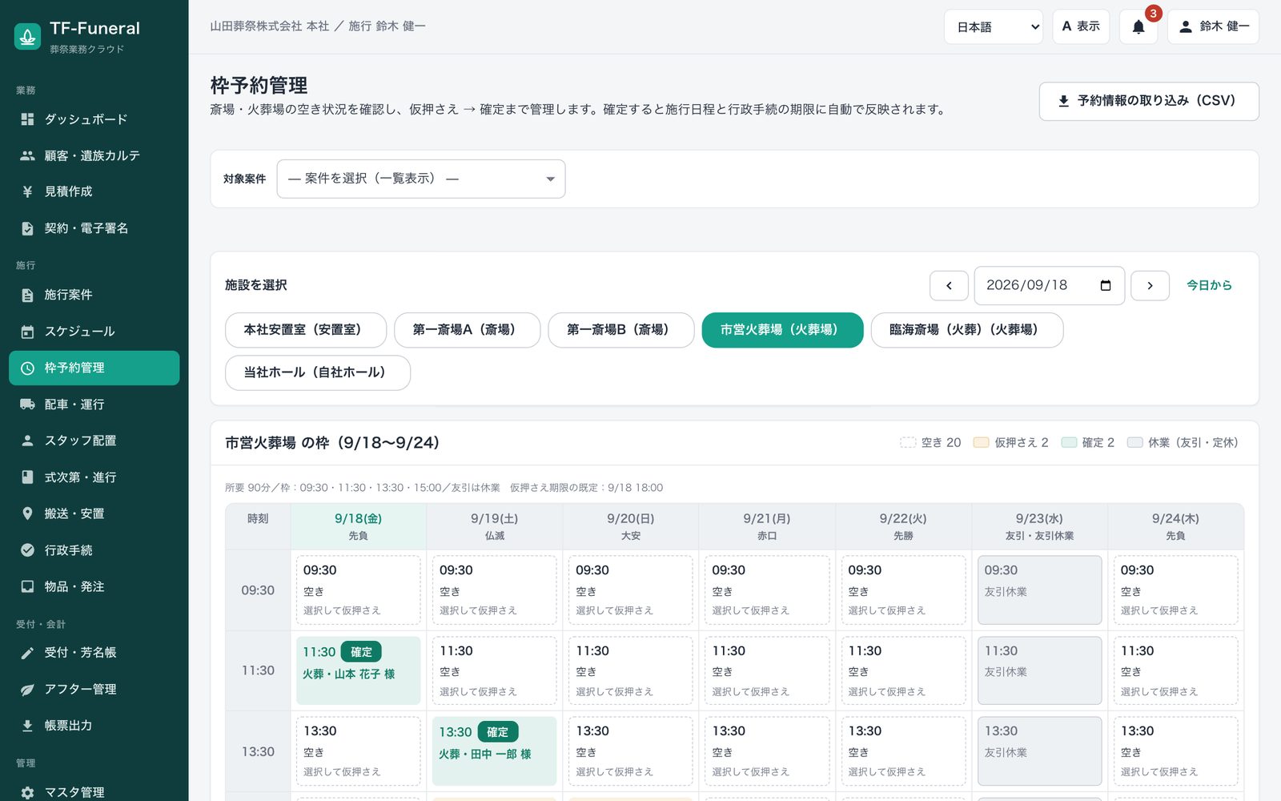
Task: Click the 受付・芳名帳 pencil icon
Action: pyautogui.click(x=27, y=653)
